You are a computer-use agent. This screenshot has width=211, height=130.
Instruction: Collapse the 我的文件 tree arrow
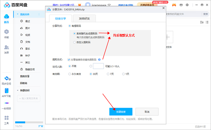[x=18, y=14]
